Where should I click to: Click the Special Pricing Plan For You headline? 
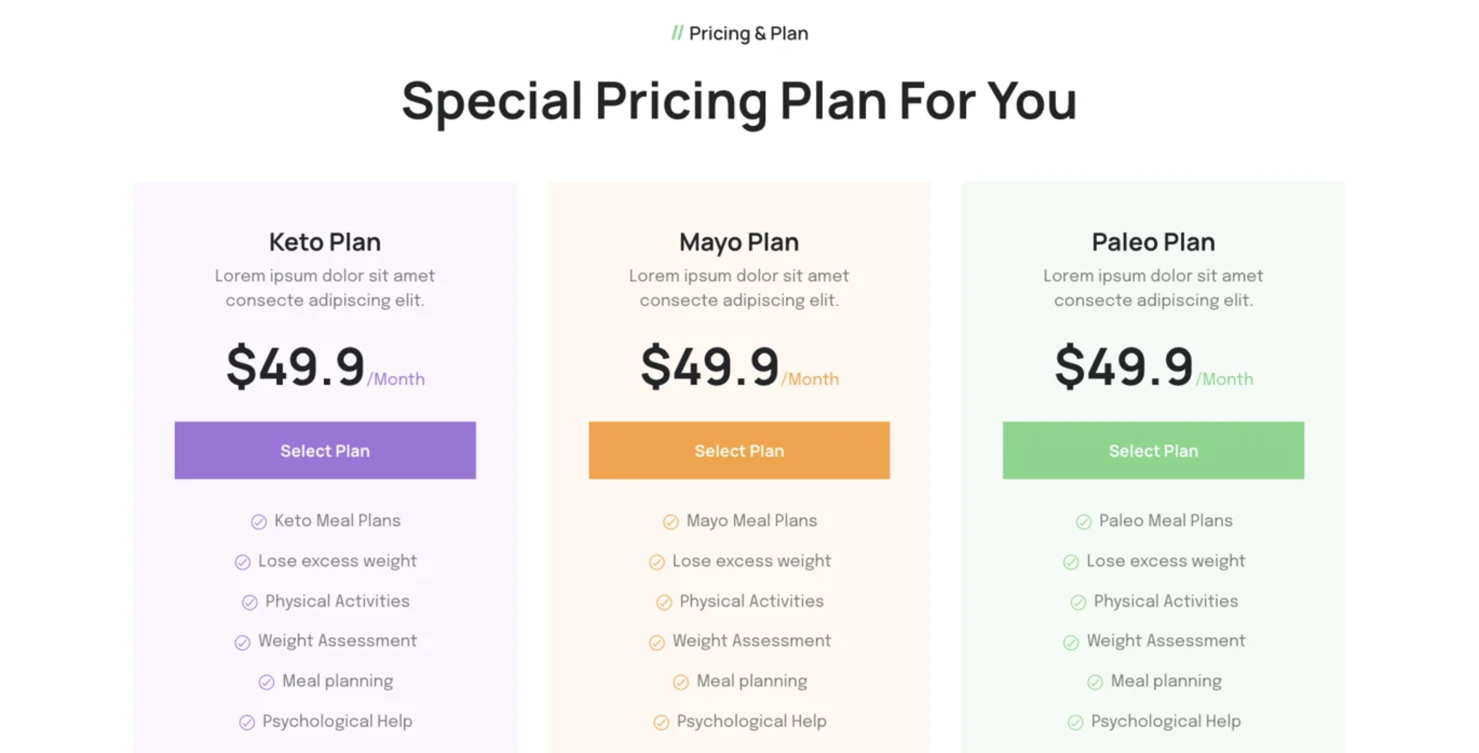point(739,101)
